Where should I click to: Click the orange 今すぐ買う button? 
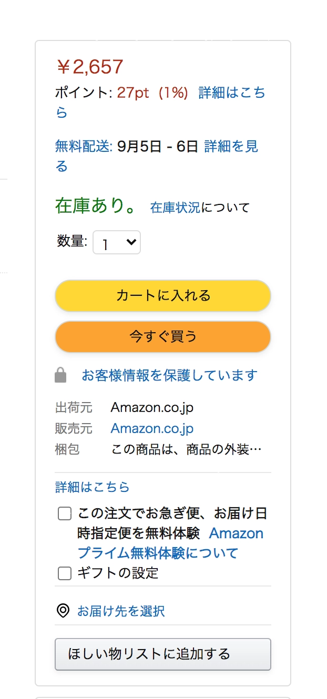(x=163, y=336)
